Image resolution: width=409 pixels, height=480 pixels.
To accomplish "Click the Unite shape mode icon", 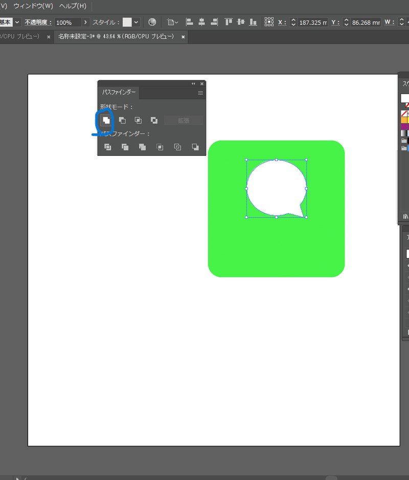I will [x=106, y=120].
